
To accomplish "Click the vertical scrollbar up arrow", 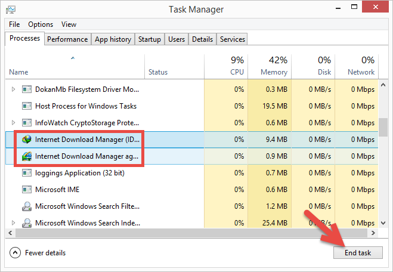I will pyautogui.click(x=383, y=85).
